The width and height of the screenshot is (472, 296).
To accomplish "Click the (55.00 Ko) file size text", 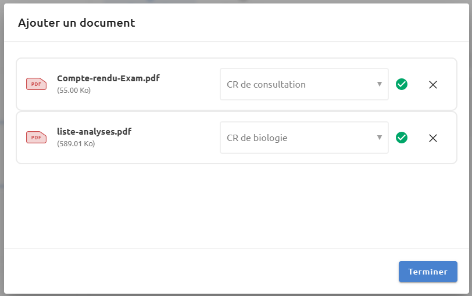I will click(74, 90).
